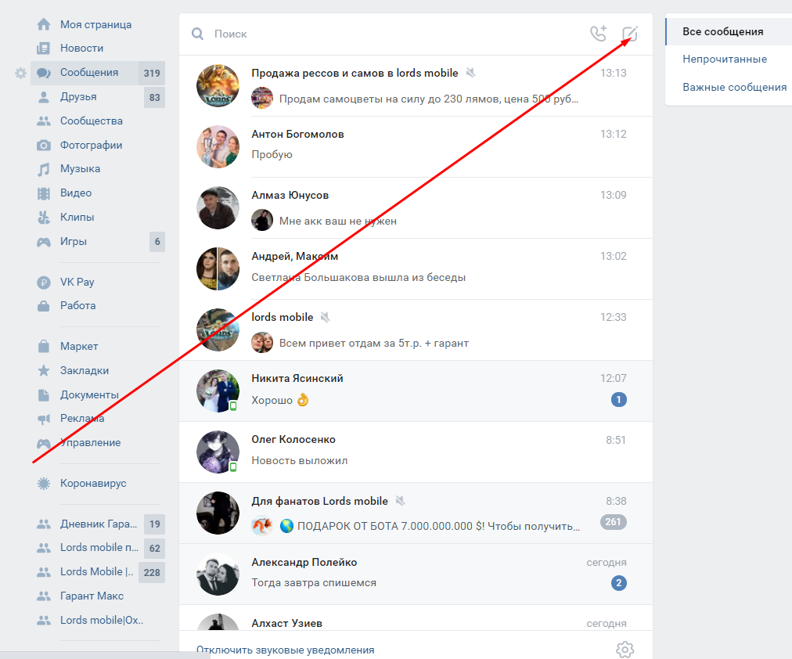Click the Продажа рессов chat avatar
Screen dimensions: 792x659
pyautogui.click(x=218, y=85)
